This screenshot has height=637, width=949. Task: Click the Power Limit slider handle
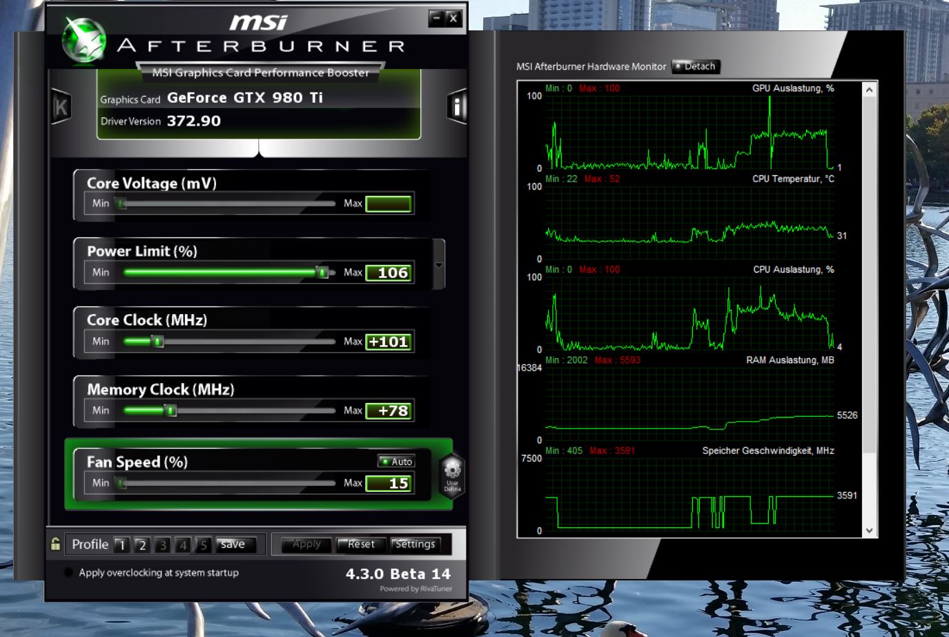tap(322, 273)
